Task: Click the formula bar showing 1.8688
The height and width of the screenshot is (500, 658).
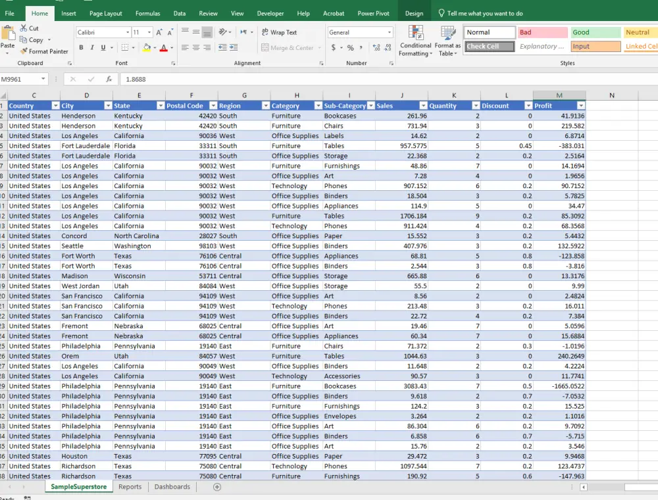Action: click(389, 79)
